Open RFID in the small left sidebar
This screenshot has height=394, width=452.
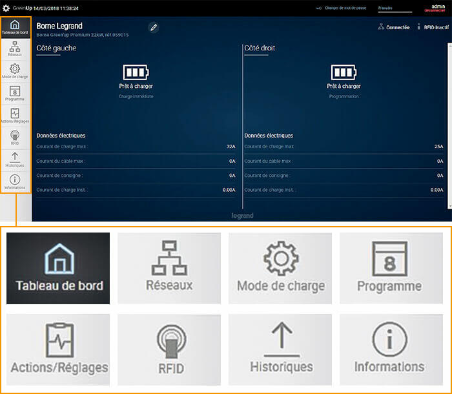[x=15, y=138]
